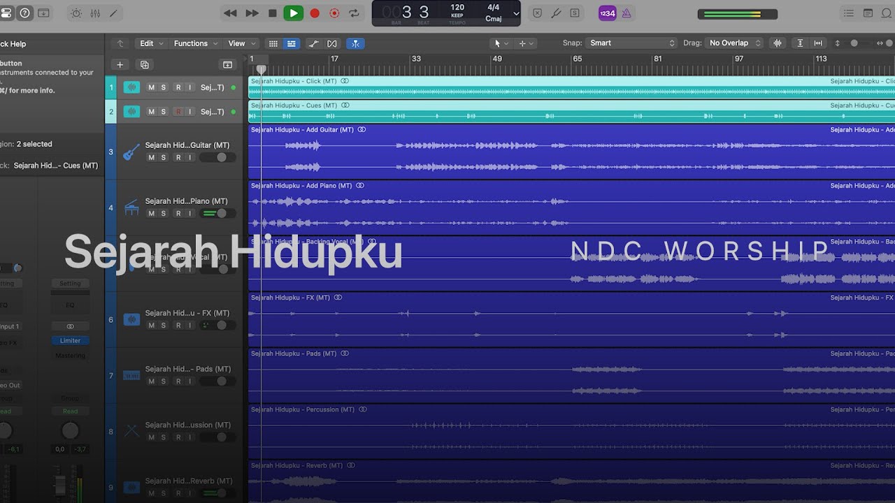The image size is (895, 503).
Task: Open Smart Controls with the dial icon
Action: tap(76, 13)
